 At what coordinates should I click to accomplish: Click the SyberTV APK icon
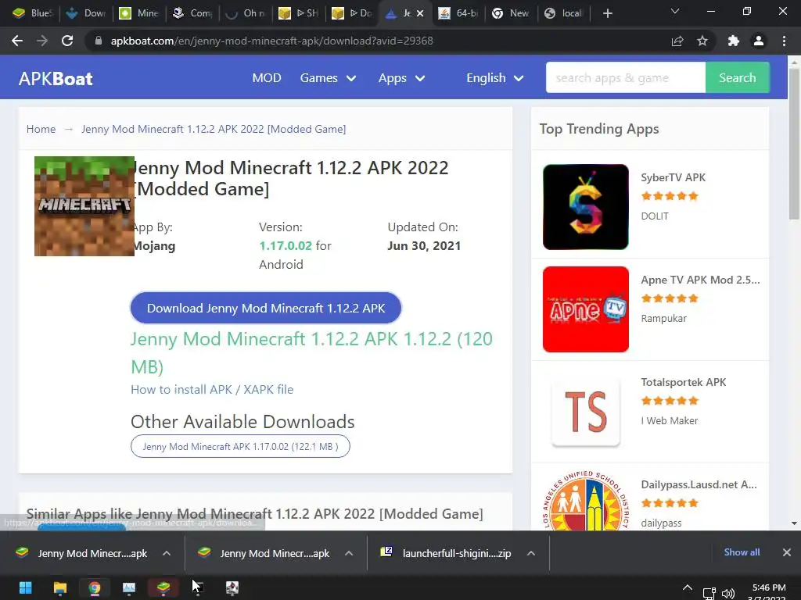pos(586,206)
